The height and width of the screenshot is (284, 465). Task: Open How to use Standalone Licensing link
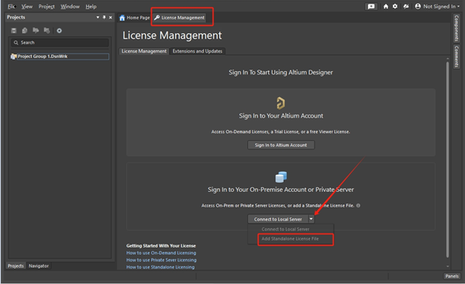pos(160,267)
